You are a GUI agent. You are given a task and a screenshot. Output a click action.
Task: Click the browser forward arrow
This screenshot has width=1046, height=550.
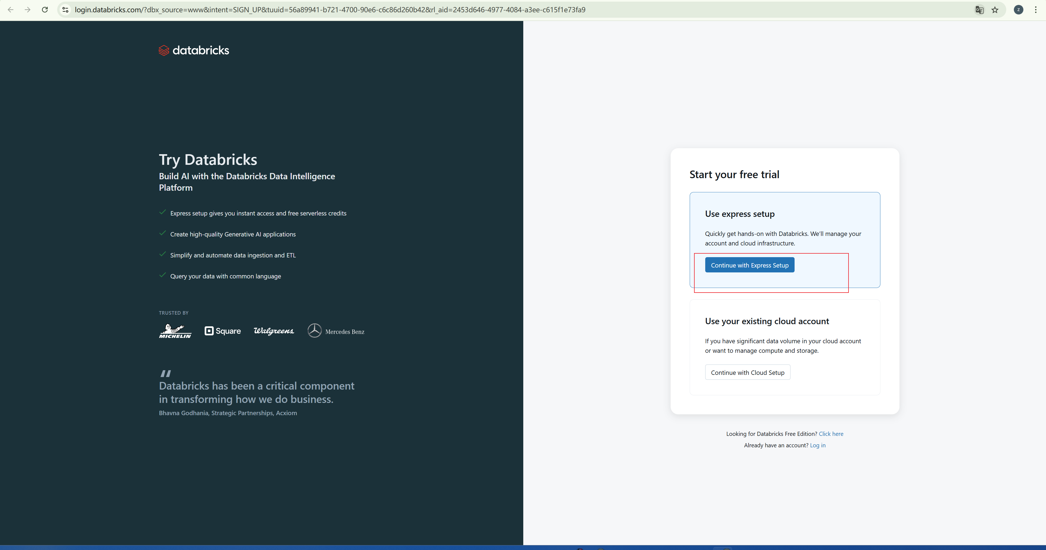point(28,10)
